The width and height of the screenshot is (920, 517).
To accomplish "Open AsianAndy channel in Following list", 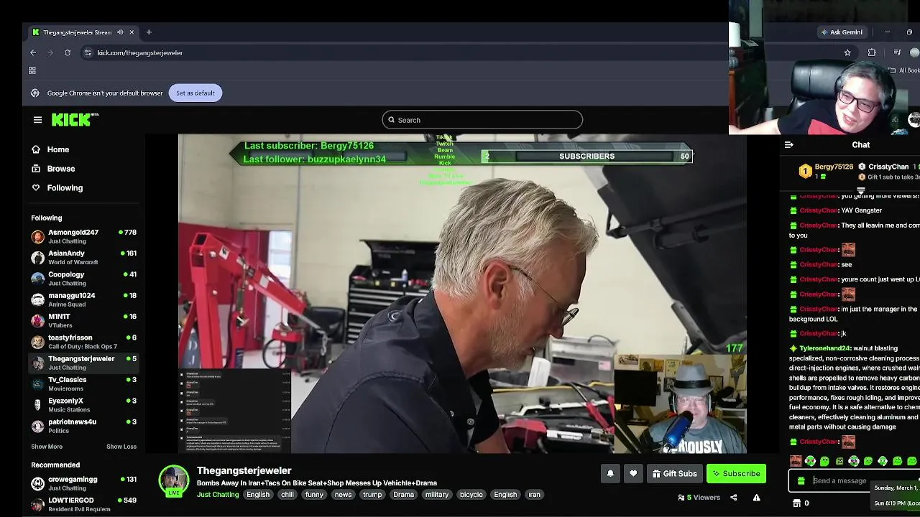I will click(x=83, y=257).
